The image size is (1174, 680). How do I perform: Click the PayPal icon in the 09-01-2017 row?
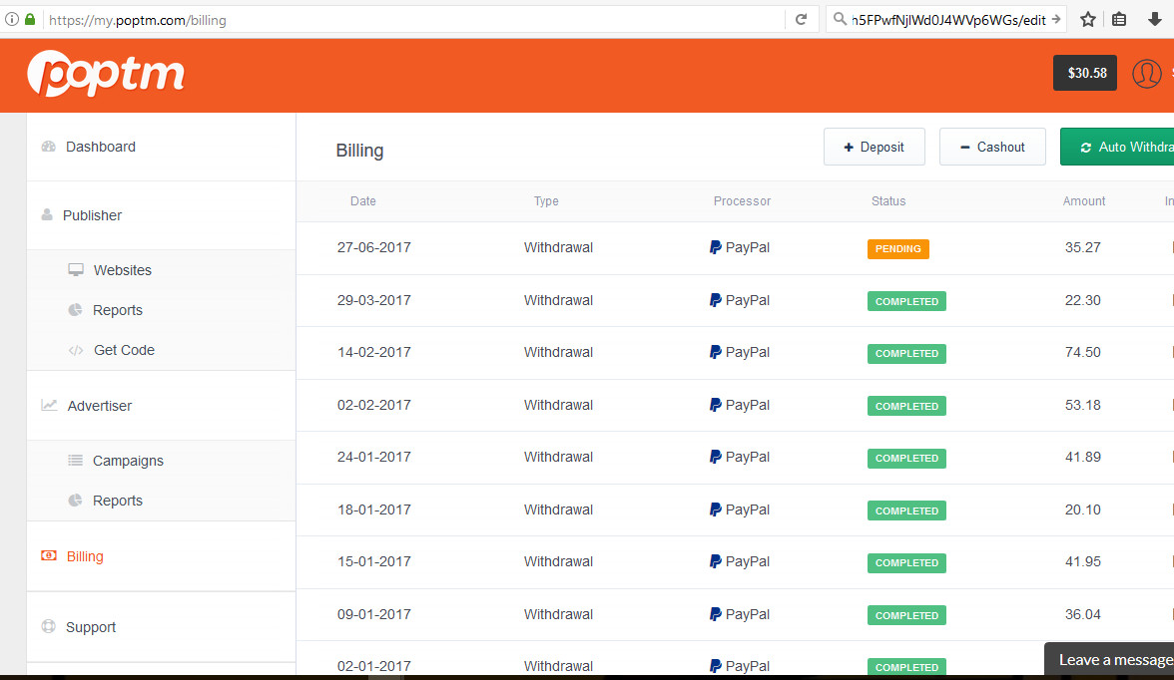coord(715,614)
